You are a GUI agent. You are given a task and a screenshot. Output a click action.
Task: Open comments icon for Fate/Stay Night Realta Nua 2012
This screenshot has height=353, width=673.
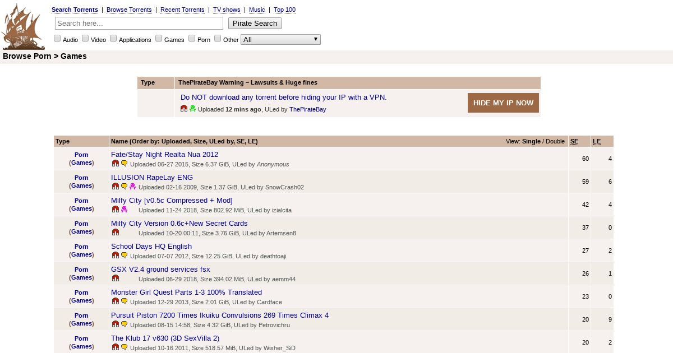[125, 163]
